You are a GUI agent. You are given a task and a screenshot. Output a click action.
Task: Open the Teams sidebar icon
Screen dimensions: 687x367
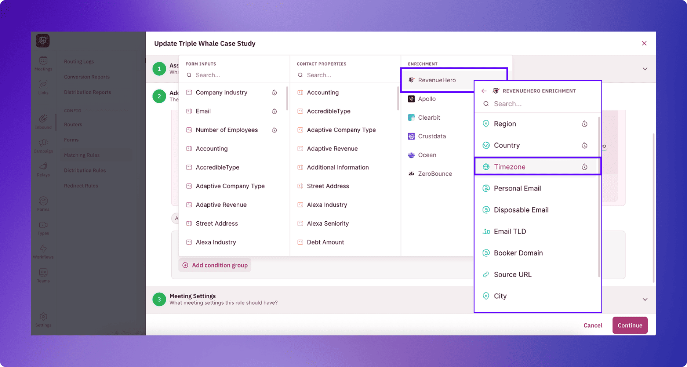tap(43, 276)
